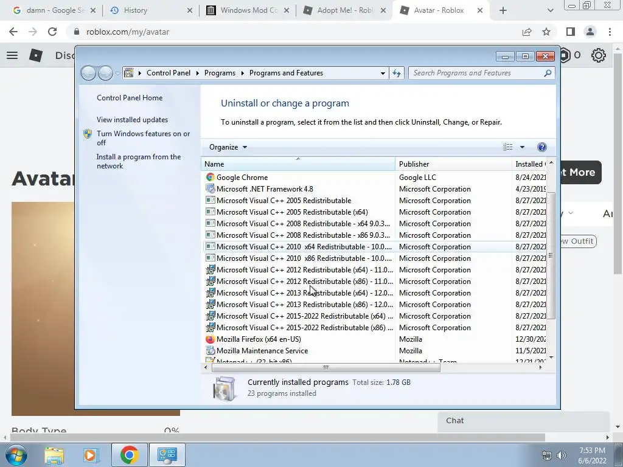Expand address bar history dropdown
The image size is (623, 467).
[383, 73]
